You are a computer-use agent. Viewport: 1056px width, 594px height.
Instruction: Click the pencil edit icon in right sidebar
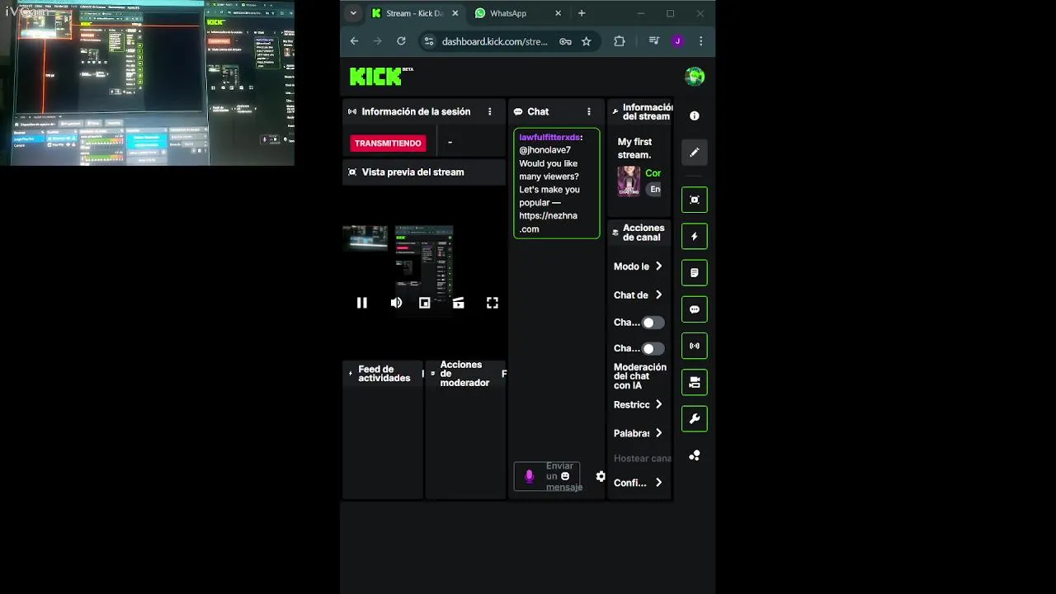tap(695, 153)
